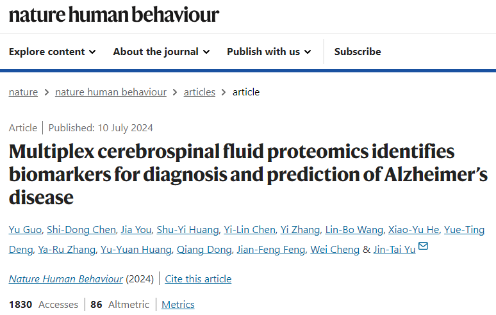Click on author Shu-Yi Huang
The height and width of the screenshot is (315, 496).
coord(188,230)
